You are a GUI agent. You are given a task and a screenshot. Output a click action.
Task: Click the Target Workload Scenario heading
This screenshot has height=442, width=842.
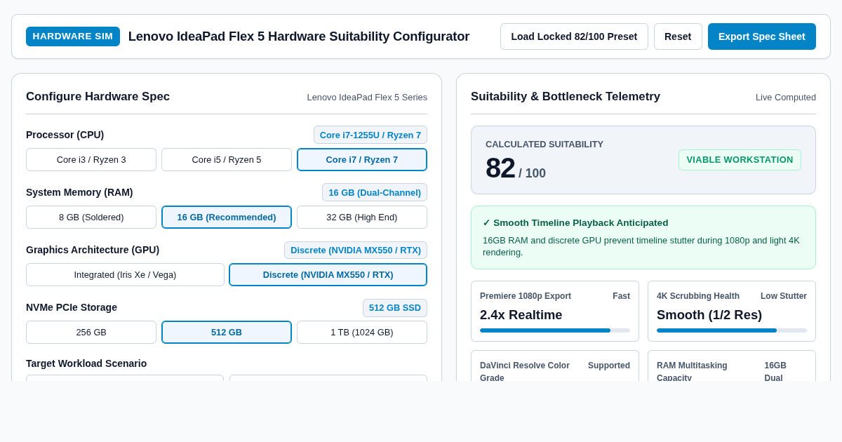[86, 363]
